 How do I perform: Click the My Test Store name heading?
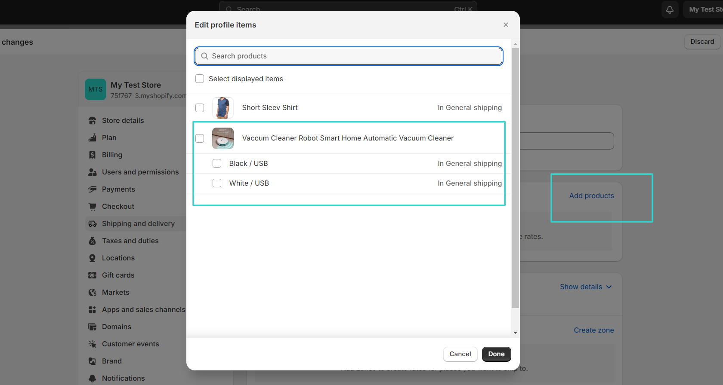tap(136, 85)
